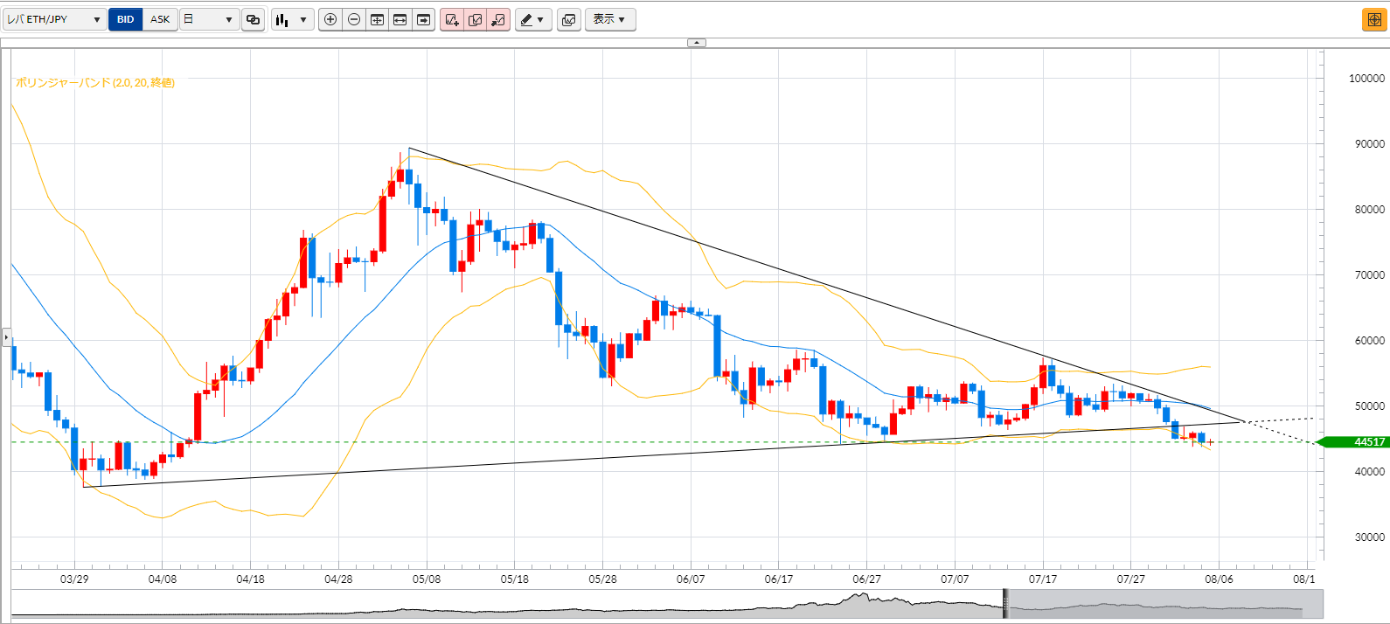This screenshot has width=1390, height=624.
Task: Open the drawing pencil tool dropdown
Action: pos(533,19)
